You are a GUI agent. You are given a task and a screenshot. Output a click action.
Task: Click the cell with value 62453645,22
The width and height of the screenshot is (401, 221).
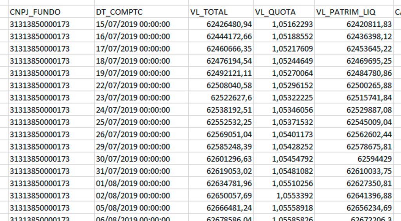coord(354,49)
